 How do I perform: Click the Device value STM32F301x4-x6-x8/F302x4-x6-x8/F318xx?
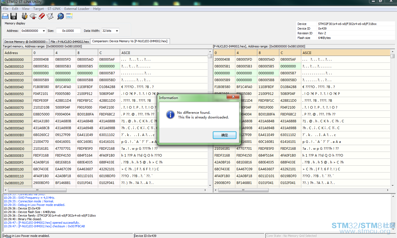click(x=347, y=24)
